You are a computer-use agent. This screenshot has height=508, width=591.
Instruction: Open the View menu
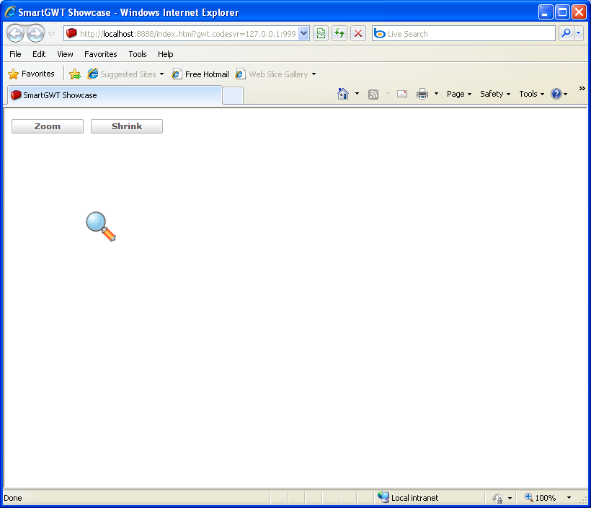(65, 54)
